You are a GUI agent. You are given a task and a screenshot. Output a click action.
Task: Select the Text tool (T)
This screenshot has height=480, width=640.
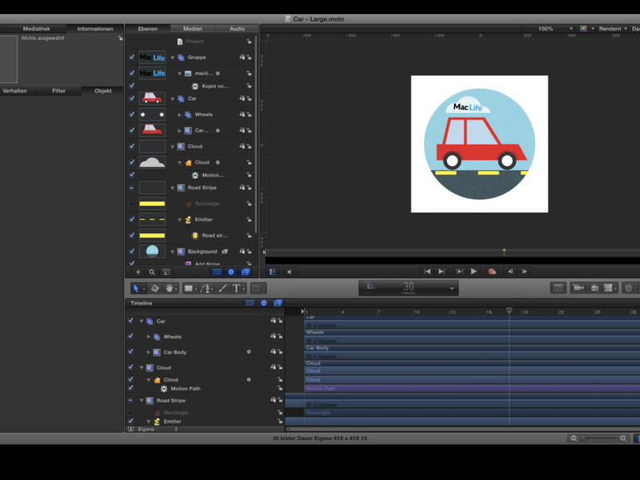click(x=236, y=288)
